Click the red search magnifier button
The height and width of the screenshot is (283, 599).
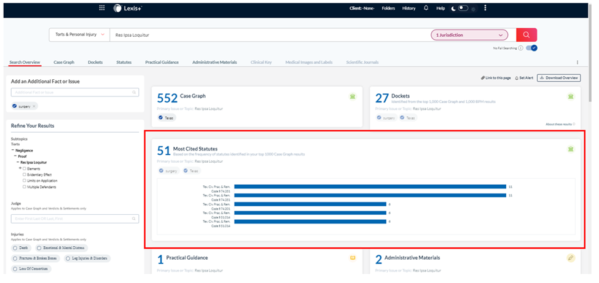tap(527, 35)
